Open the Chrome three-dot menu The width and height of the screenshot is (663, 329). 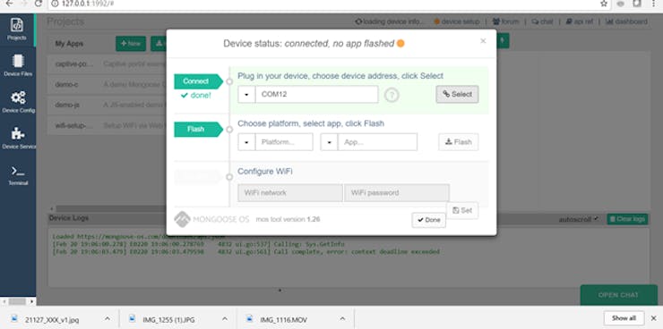point(654,4)
